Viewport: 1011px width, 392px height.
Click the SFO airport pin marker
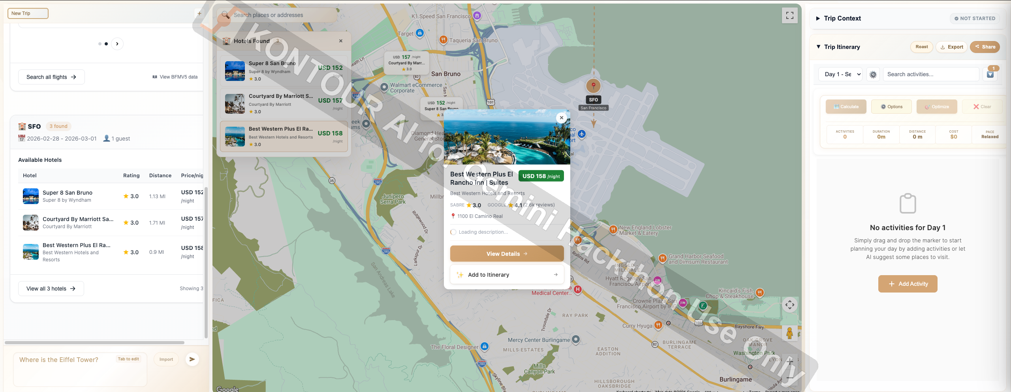(x=593, y=86)
